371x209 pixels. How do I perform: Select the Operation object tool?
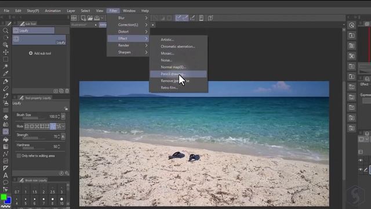coord(5,45)
